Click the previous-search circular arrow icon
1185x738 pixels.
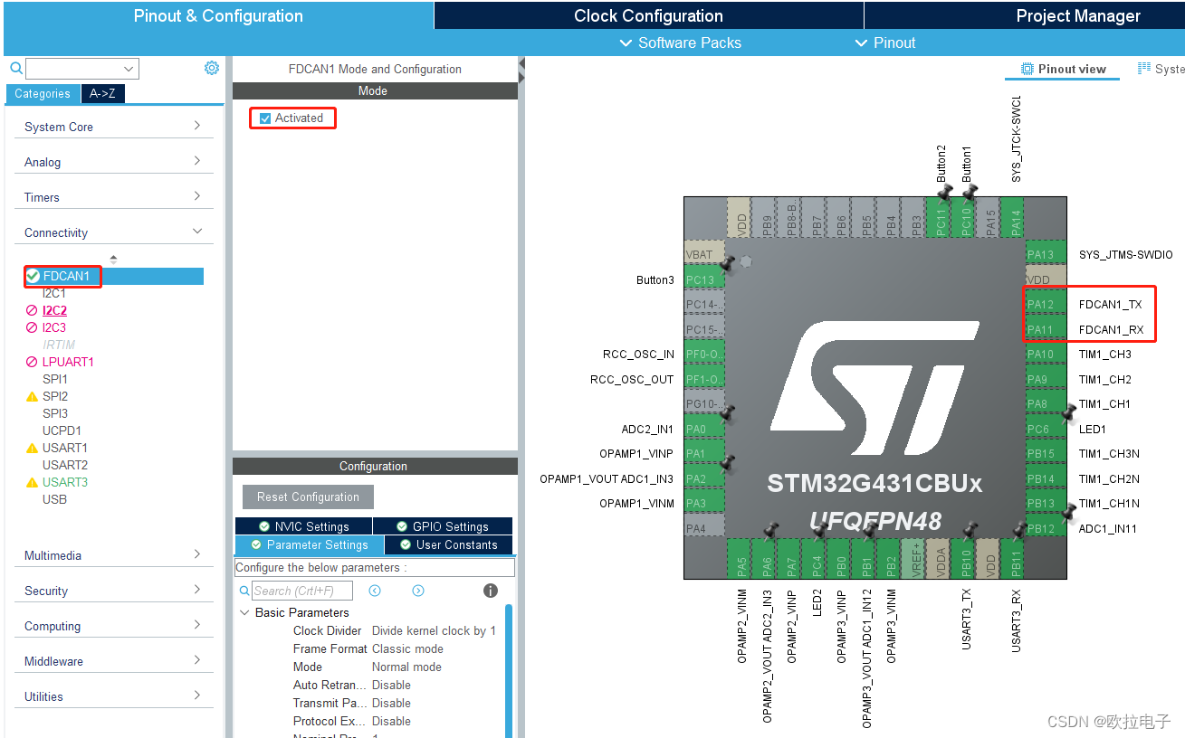tap(375, 590)
